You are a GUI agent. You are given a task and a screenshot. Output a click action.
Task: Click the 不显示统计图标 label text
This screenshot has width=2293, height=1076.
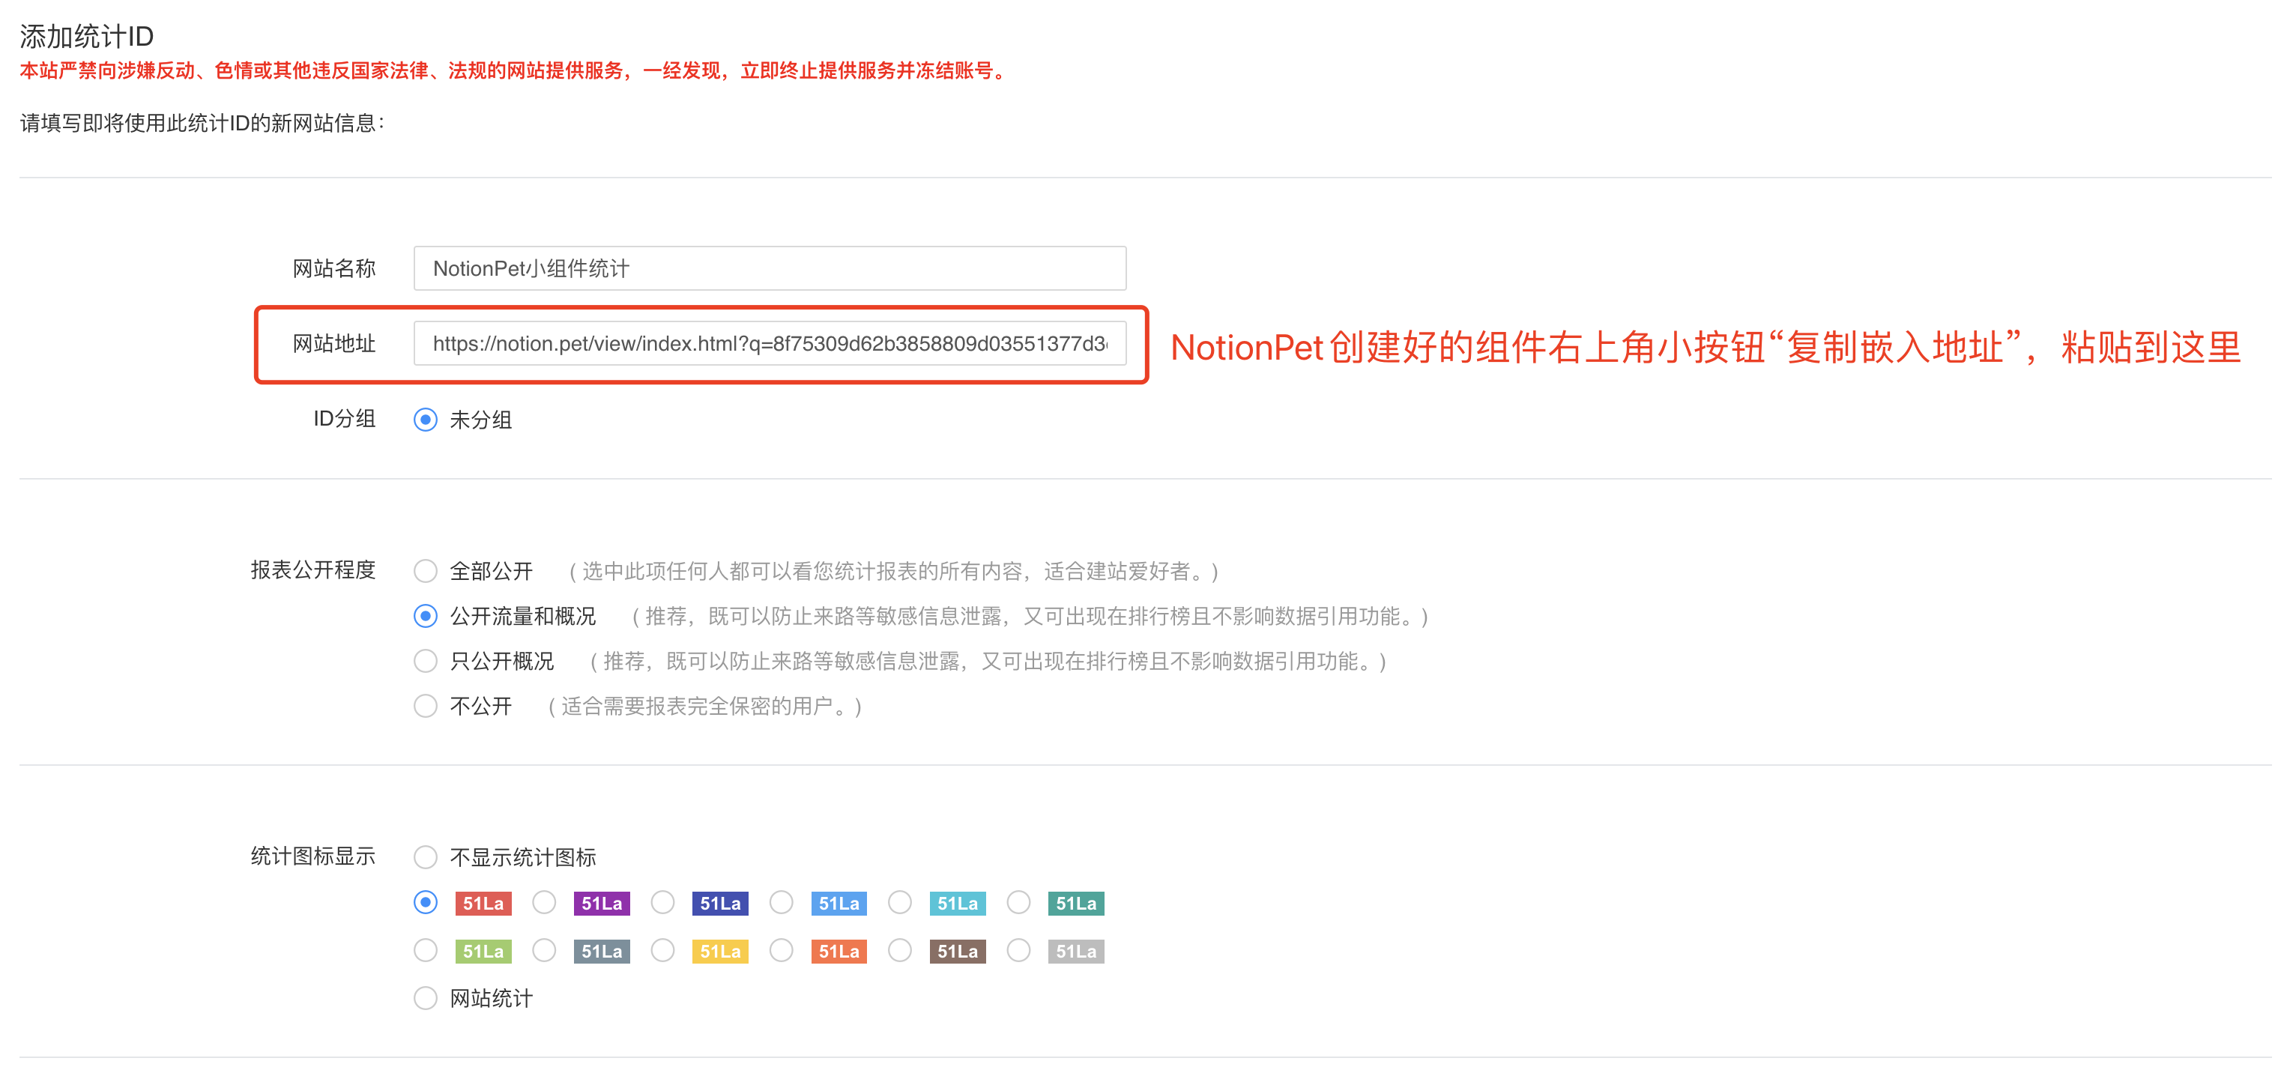(x=522, y=858)
